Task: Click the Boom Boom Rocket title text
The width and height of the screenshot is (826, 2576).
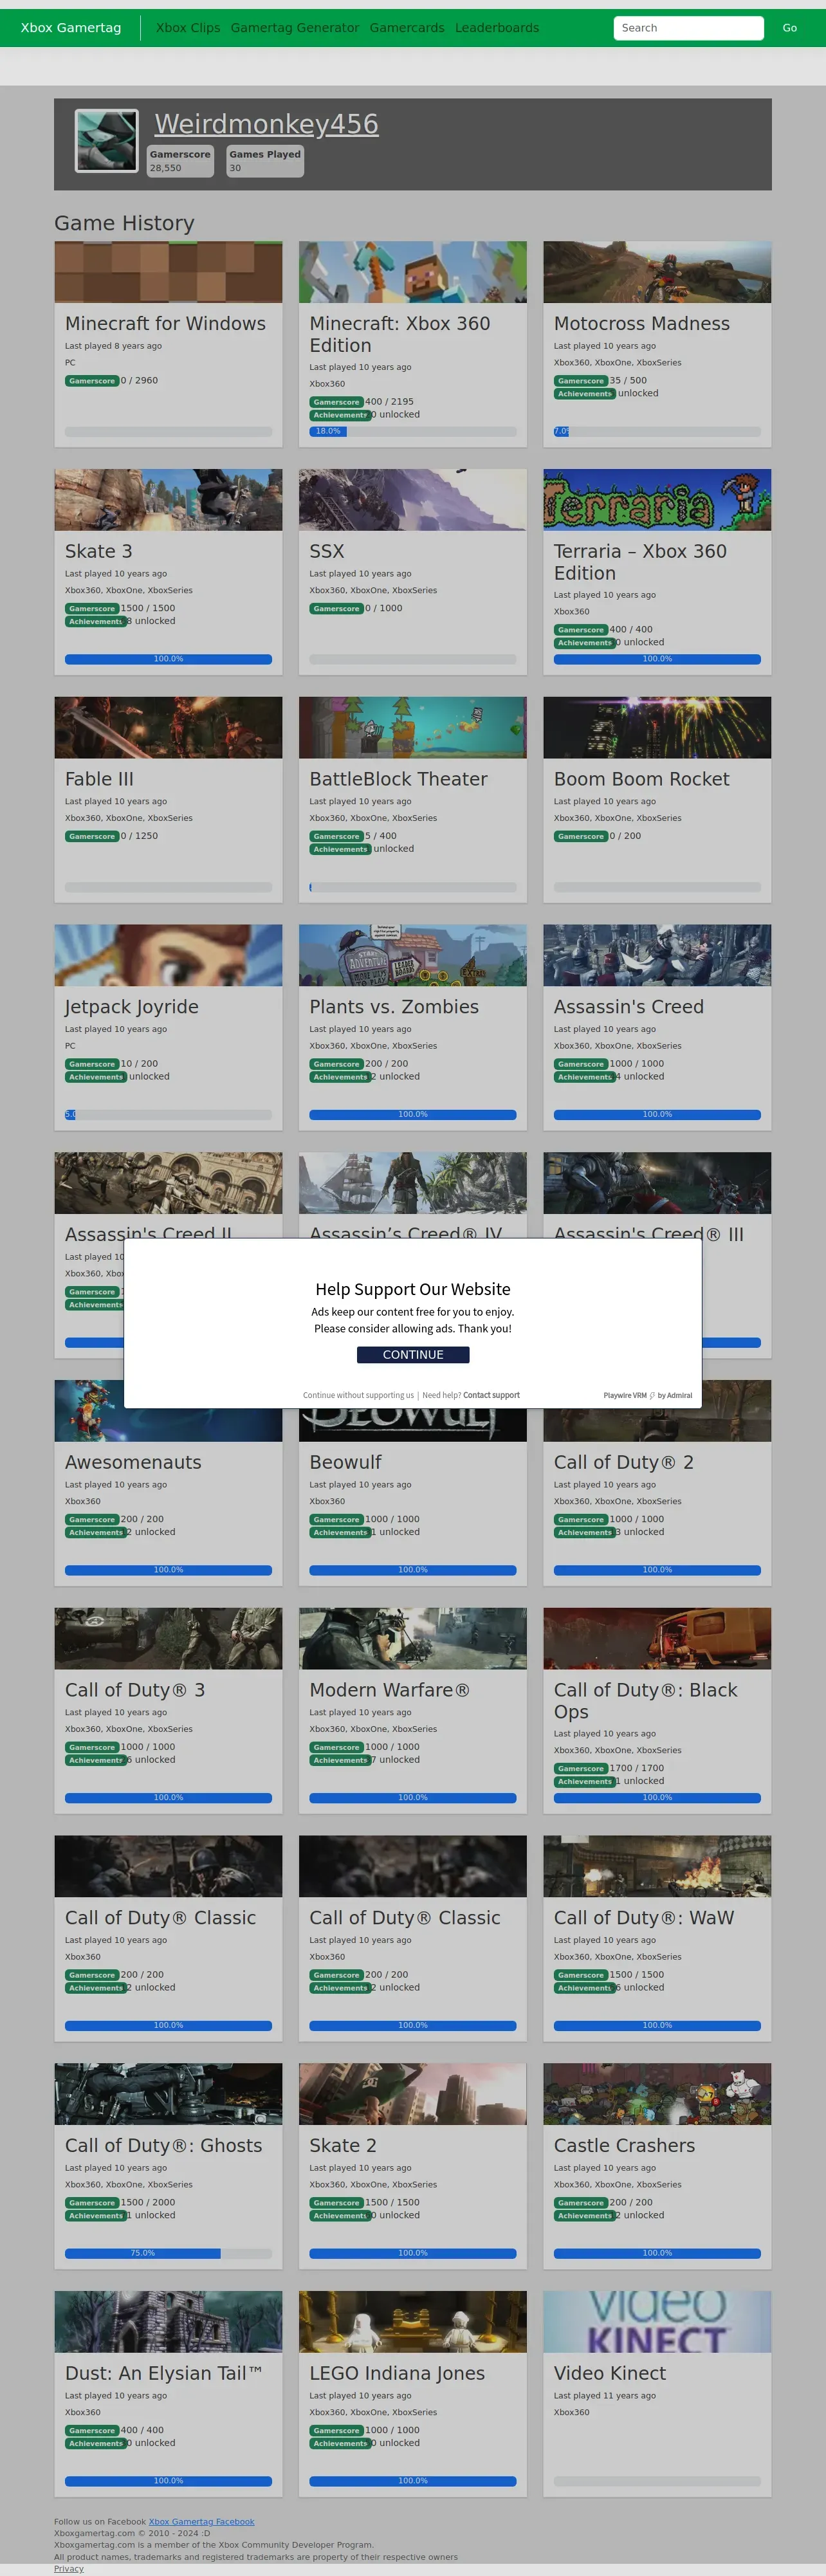Action: pyautogui.click(x=642, y=779)
